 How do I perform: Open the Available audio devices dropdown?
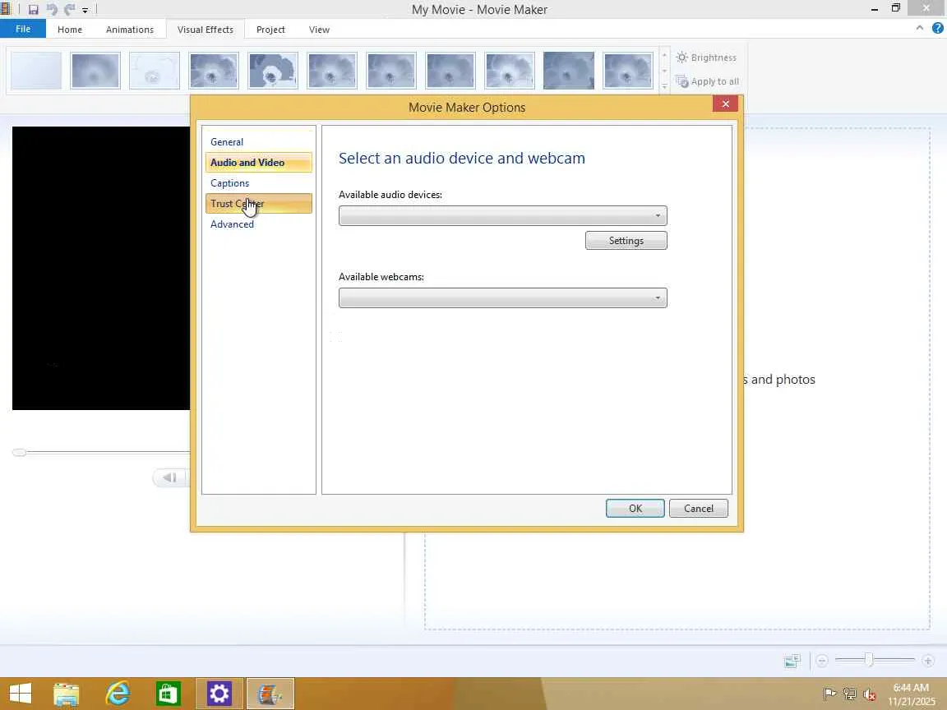(x=502, y=215)
